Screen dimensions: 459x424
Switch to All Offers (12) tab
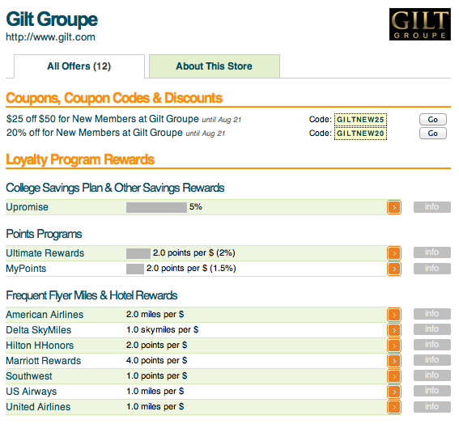79,66
